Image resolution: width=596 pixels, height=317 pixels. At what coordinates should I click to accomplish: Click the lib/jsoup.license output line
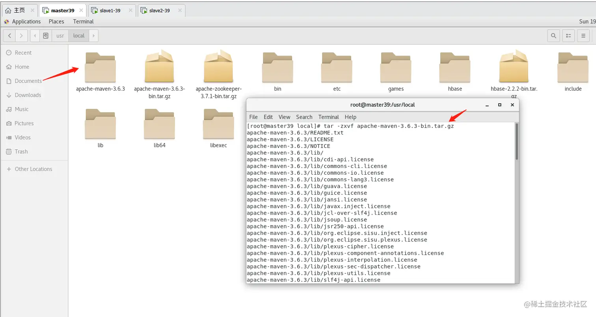click(307, 220)
